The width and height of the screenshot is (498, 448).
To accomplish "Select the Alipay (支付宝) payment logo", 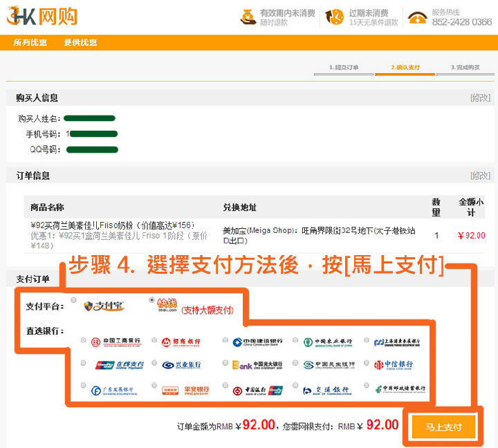I will coord(104,306).
